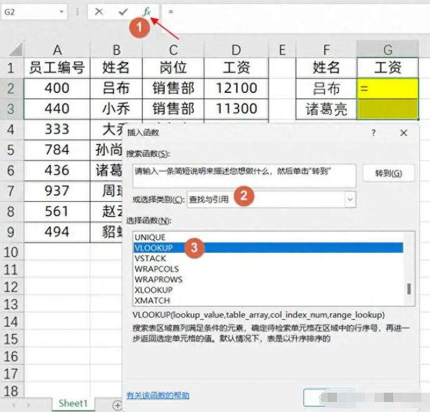
Task: Click the Help question mark in dialog
Action: 374,133
